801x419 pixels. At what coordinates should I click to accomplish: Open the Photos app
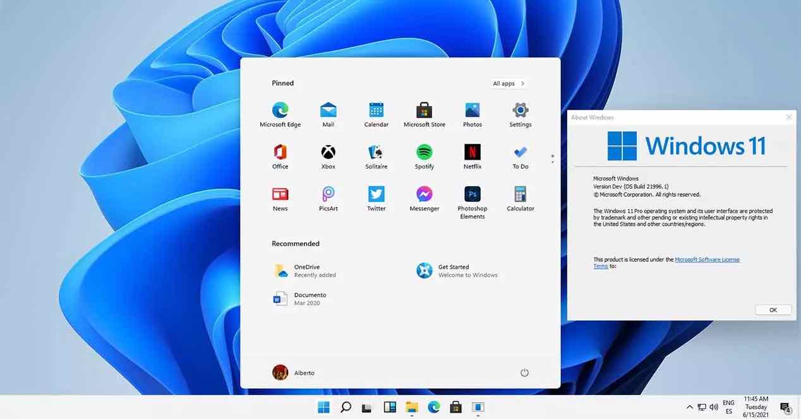point(473,114)
